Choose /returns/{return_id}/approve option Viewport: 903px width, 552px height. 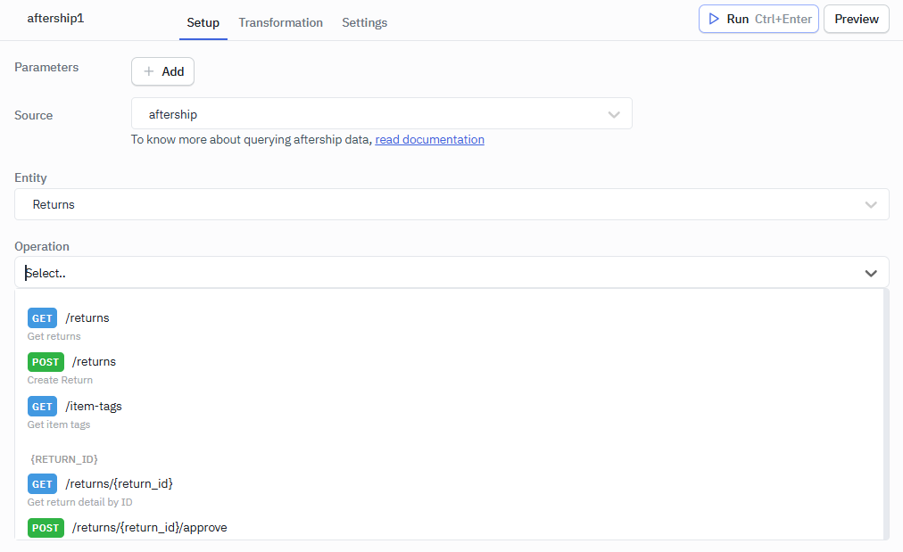(x=449, y=528)
